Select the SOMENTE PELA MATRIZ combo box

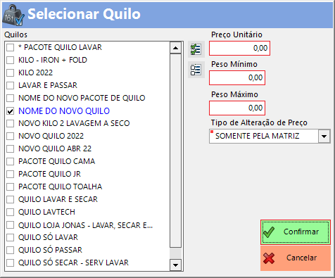click(x=270, y=136)
